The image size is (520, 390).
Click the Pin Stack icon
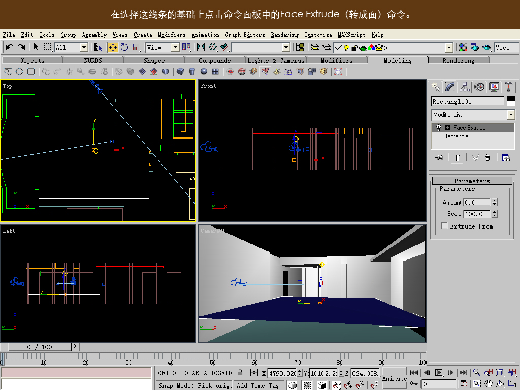click(439, 158)
